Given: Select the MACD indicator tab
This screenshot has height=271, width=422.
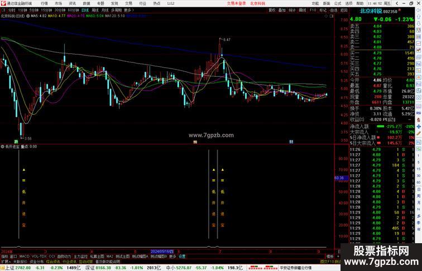Looking at the screenshot, I should click(24, 257).
